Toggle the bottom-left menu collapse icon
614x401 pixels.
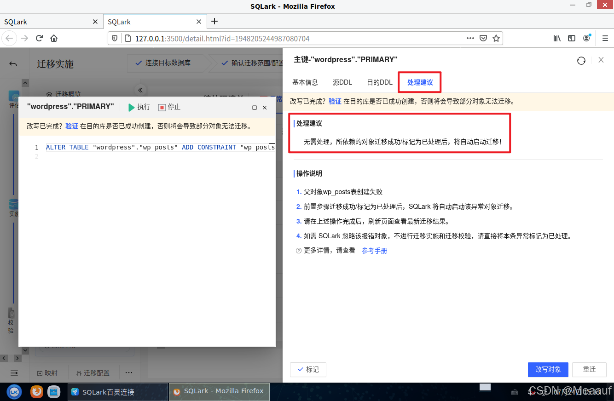point(14,373)
